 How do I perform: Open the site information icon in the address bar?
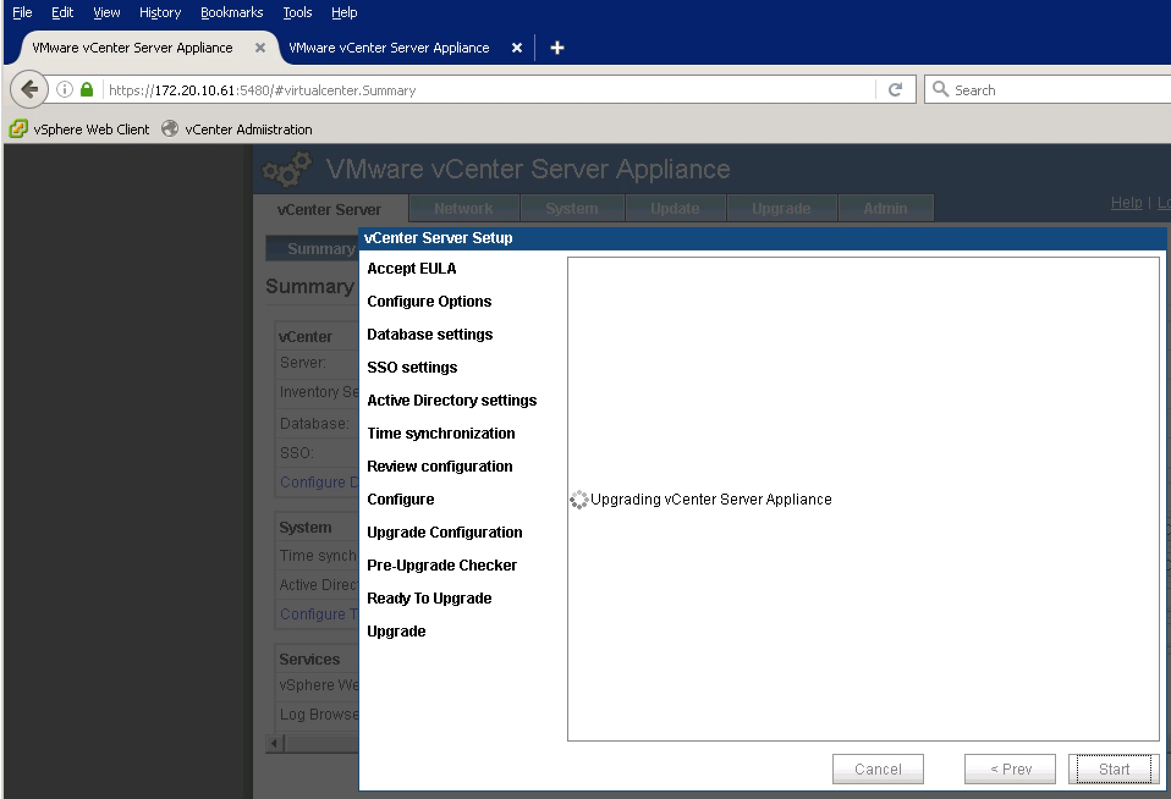click(65, 90)
